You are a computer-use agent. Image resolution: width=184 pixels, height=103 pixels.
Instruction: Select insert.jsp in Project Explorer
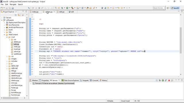[17, 49]
